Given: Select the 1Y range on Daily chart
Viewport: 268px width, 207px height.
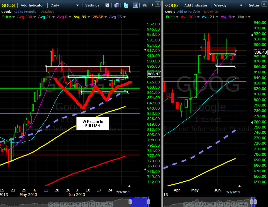Looking at the screenshot, I should (x=57, y=204).
